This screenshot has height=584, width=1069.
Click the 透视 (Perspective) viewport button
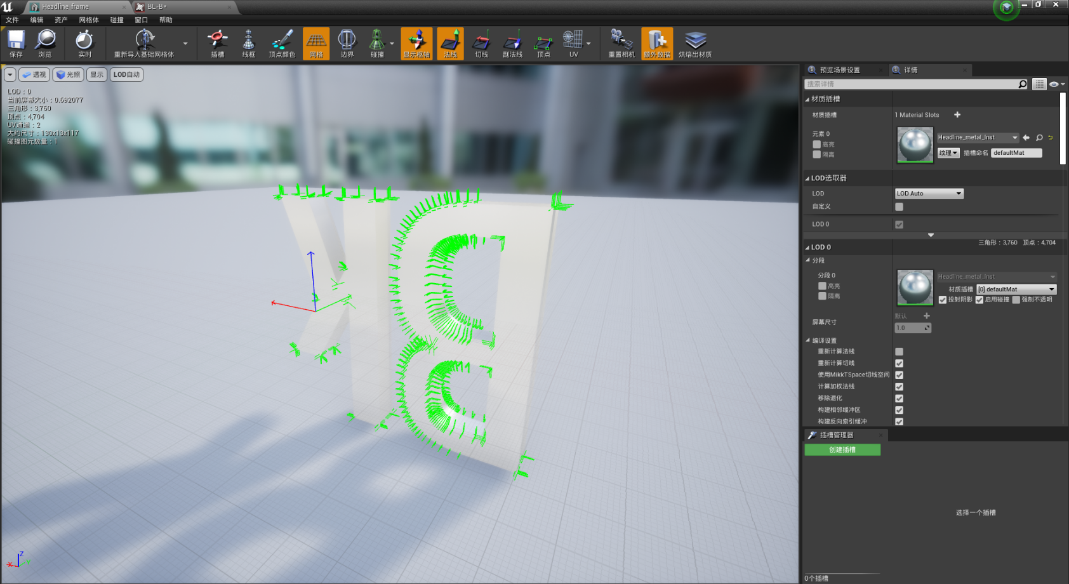34,75
